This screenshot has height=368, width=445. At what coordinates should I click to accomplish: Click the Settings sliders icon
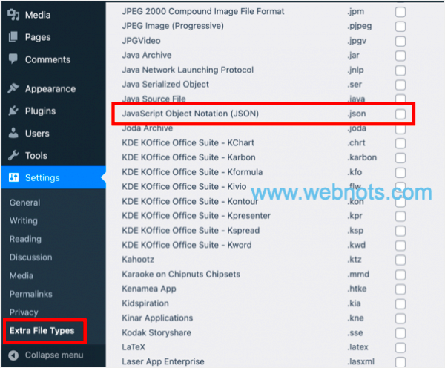pos(13,177)
